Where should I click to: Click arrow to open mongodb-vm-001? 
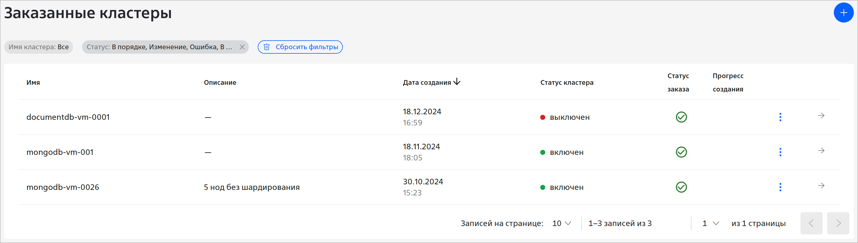tap(821, 150)
